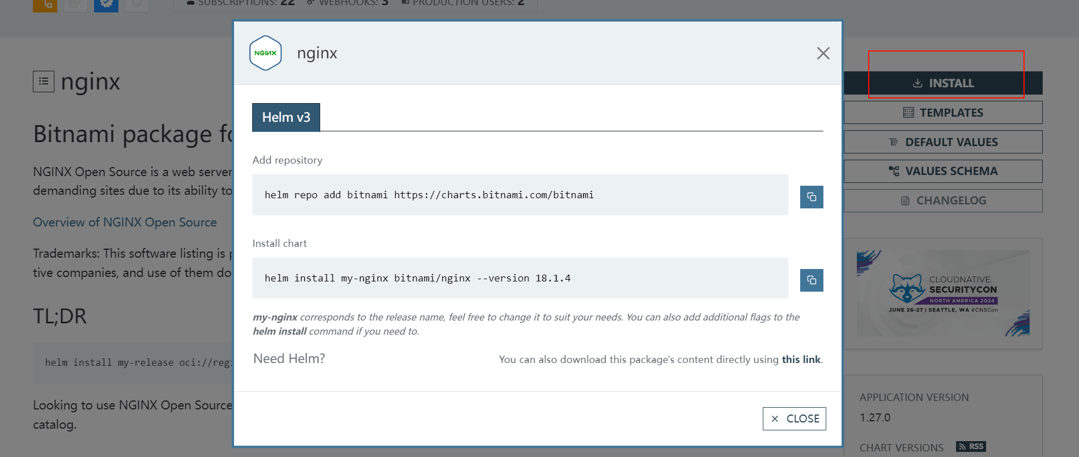Open the CHANGELOG

(x=943, y=200)
